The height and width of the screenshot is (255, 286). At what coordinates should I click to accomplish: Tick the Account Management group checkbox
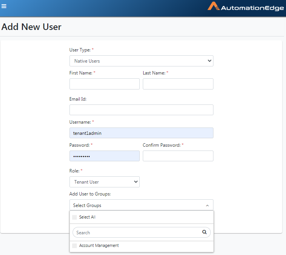[x=74, y=246]
